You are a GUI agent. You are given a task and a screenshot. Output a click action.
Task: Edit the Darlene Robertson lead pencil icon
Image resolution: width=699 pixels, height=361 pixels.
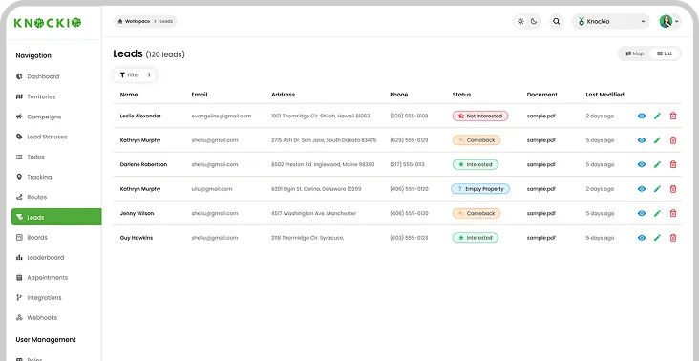(x=657, y=164)
